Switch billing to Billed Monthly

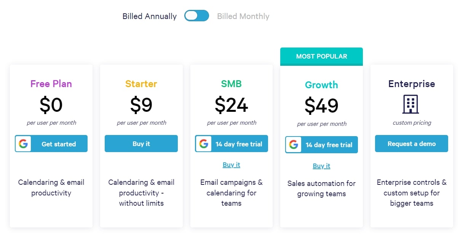(196, 16)
